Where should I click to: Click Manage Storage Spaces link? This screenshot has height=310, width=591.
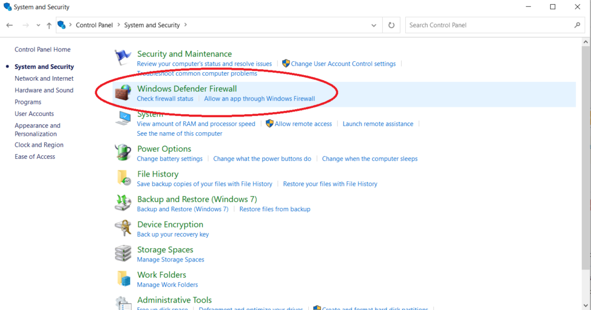coord(170,259)
